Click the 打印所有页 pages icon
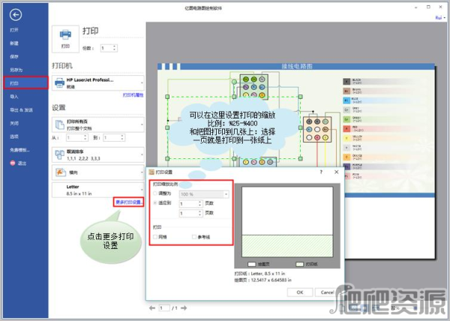 pyautogui.click(x=60, y=124)
